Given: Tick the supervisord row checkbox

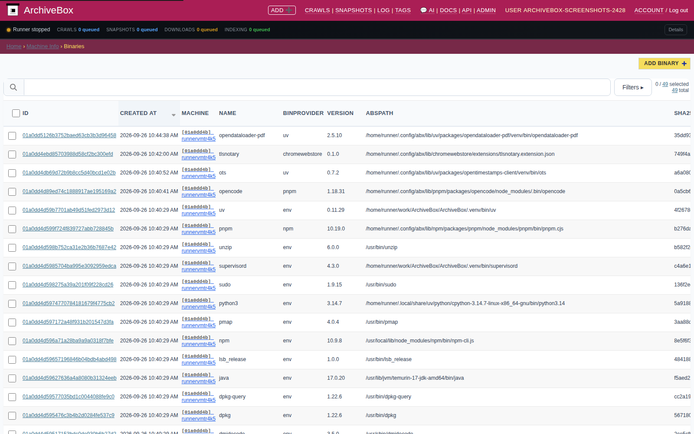Looking at the screenshot, I should (x=12, y=266).
